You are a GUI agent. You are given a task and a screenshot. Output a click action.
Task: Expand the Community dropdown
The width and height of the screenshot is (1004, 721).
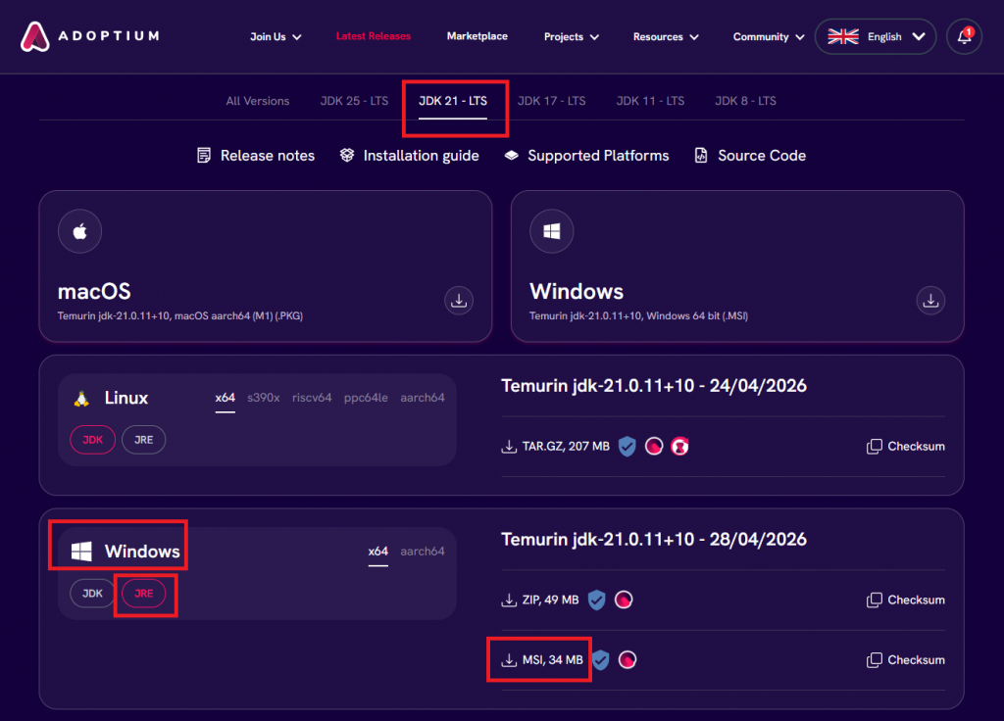tap(769, 37)
